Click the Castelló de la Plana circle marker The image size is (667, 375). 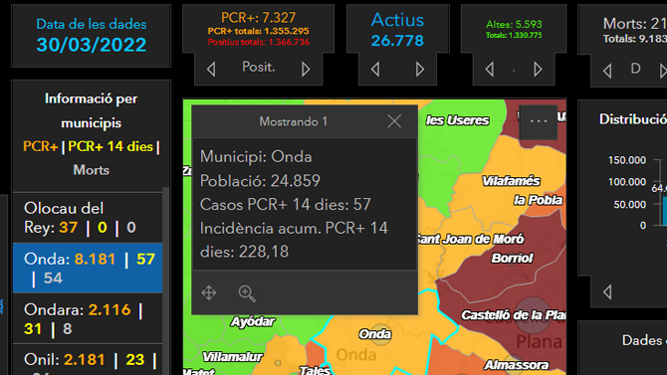533,315
